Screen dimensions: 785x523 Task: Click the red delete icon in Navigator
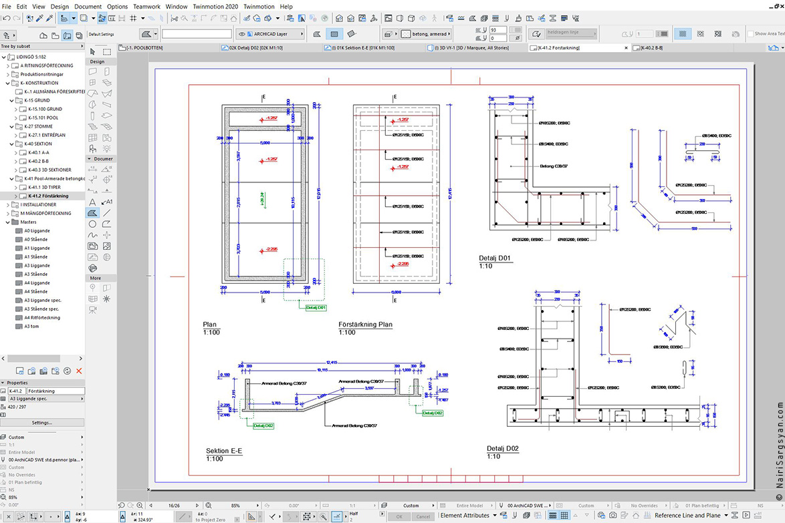[x=79, y=371]
